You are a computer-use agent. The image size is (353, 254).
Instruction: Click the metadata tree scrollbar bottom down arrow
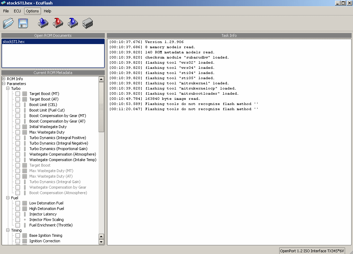click(101, 242)
